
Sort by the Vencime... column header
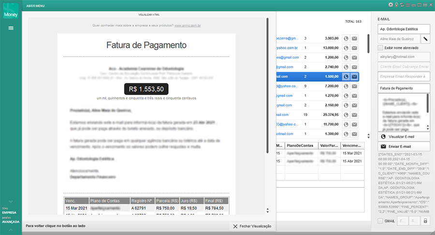pyautogui.click(x=352, y=146)
